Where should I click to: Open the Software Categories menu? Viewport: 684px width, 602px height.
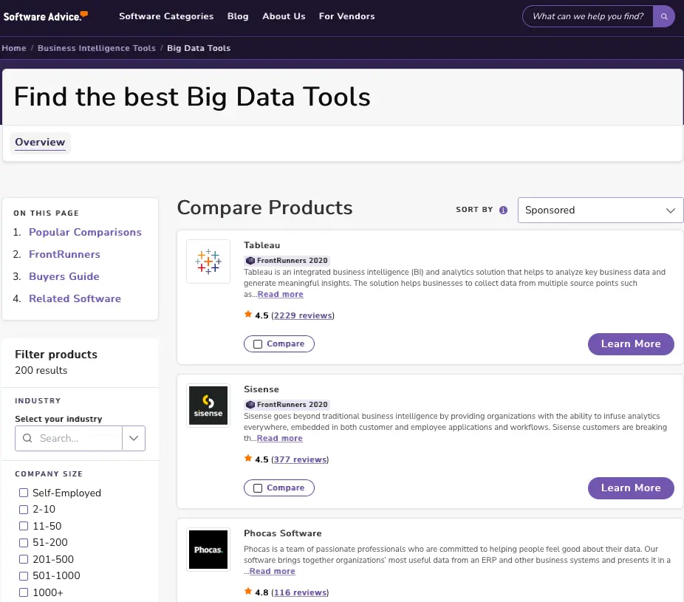click(x=165, y=16)
